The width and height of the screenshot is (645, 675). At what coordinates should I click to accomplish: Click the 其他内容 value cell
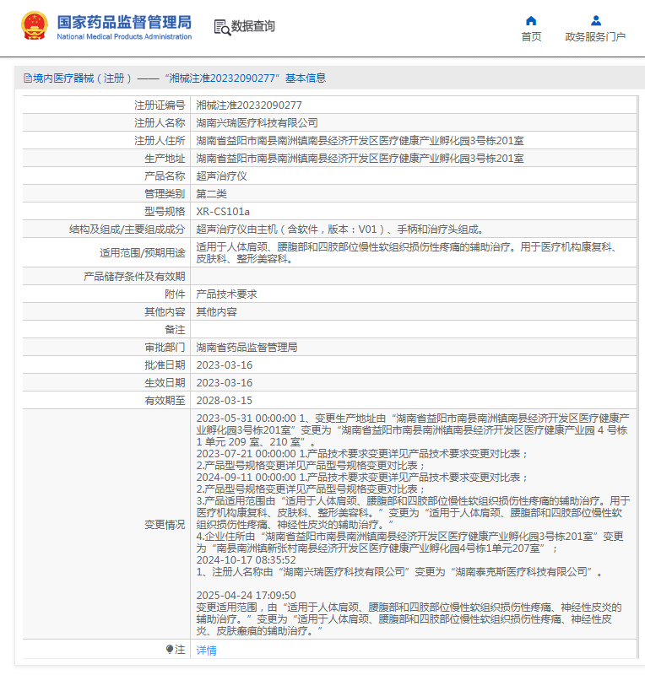[216, 312]
